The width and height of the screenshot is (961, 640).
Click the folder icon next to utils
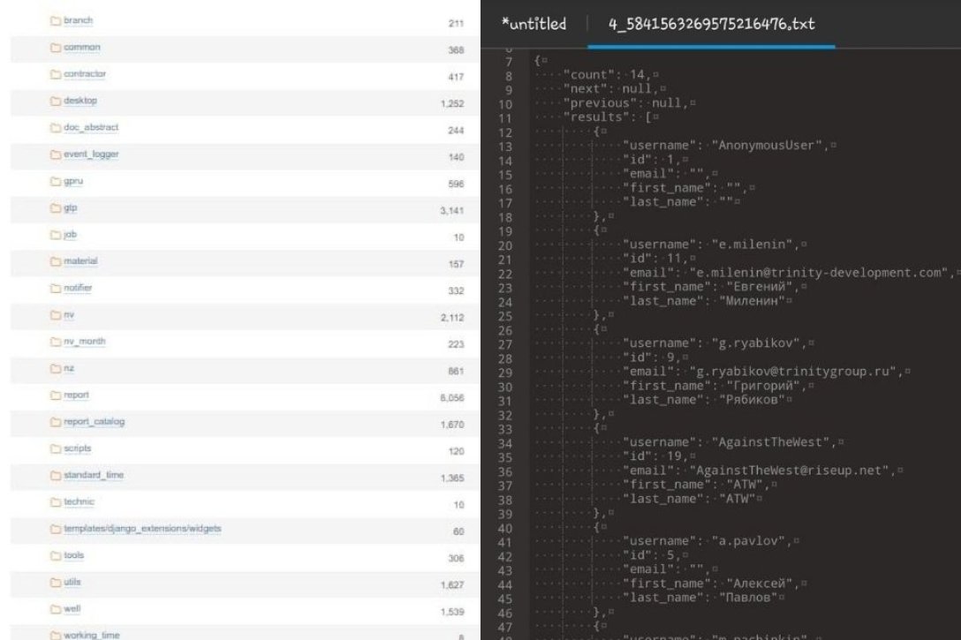tap(57, 584)
